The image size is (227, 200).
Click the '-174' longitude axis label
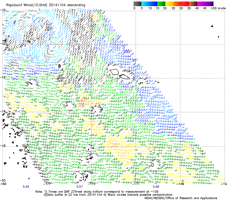click(x=92, y=184)
